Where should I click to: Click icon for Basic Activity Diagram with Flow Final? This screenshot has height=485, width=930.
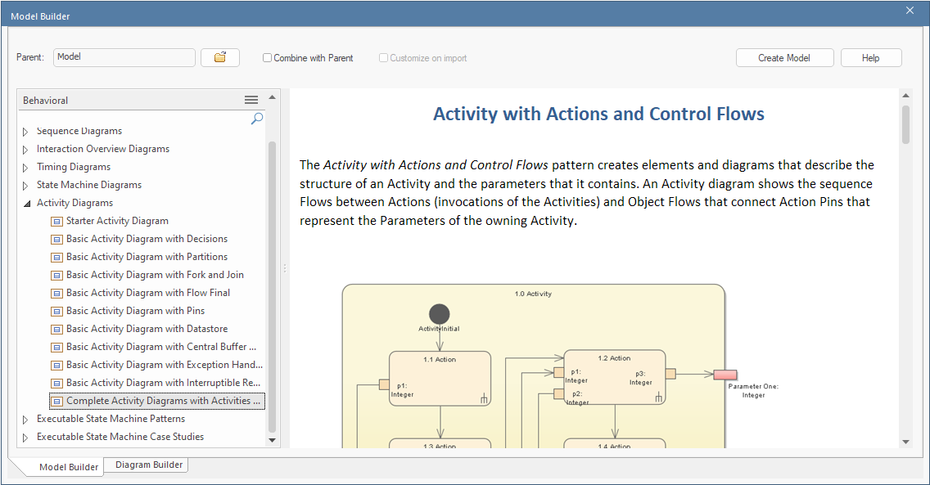tap(56, 293)
